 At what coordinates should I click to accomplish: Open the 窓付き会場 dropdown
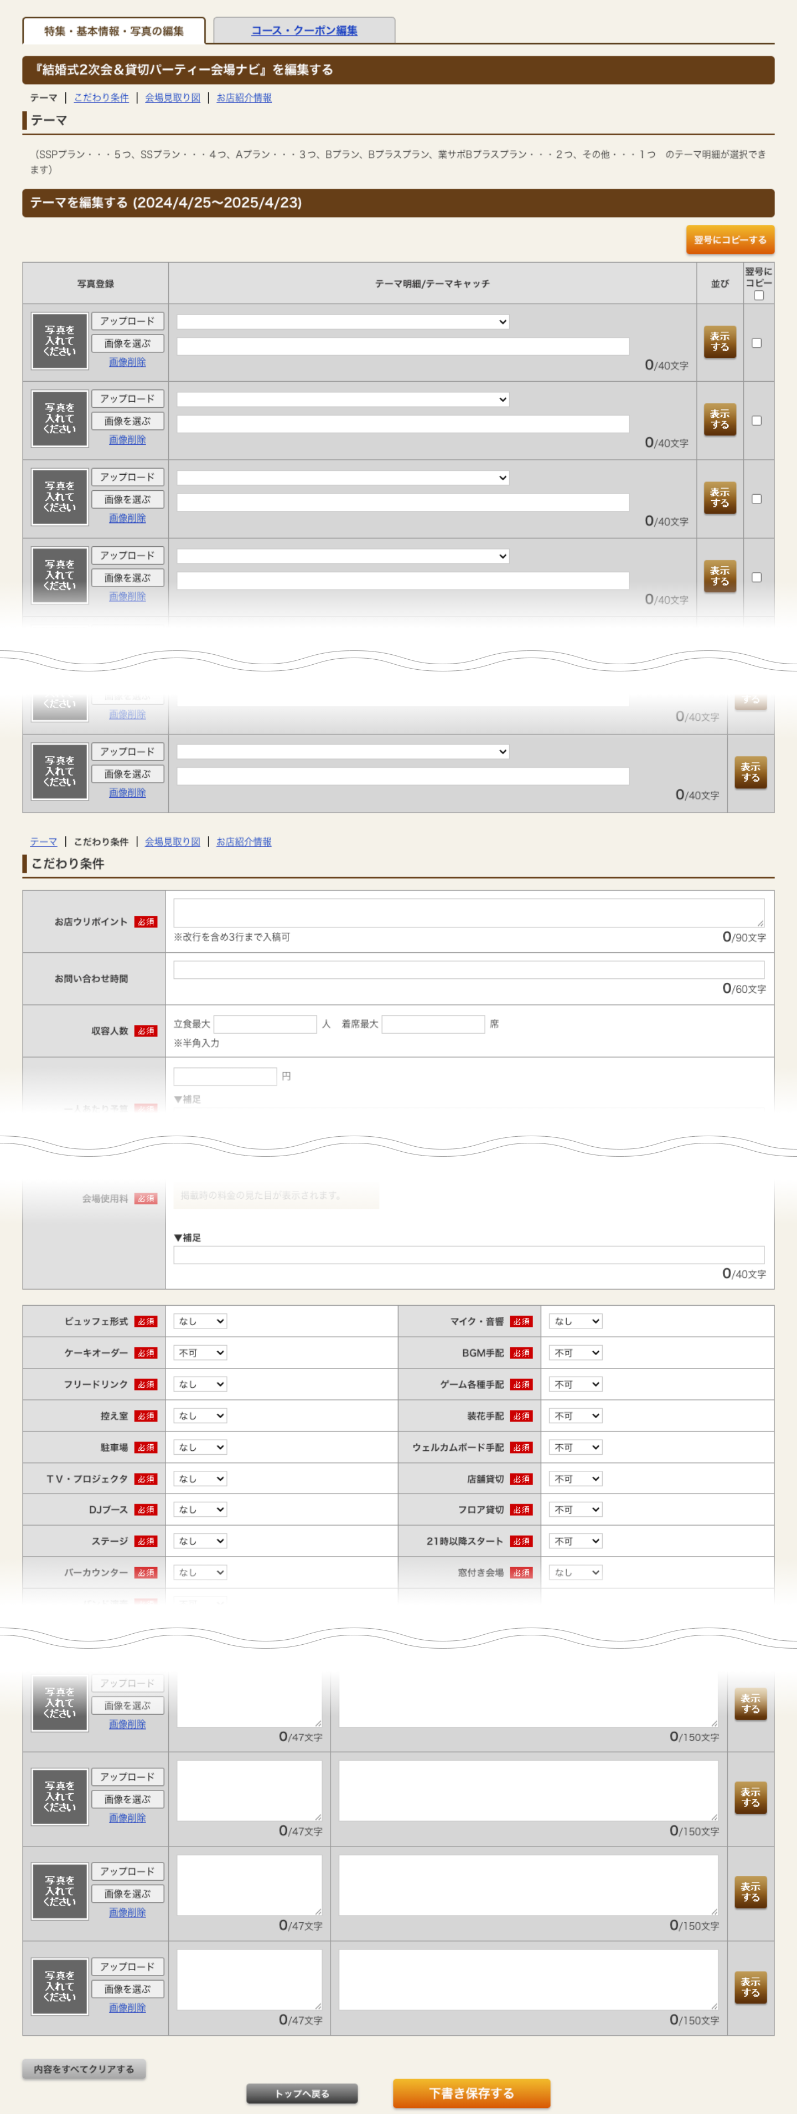(576, 1572)
